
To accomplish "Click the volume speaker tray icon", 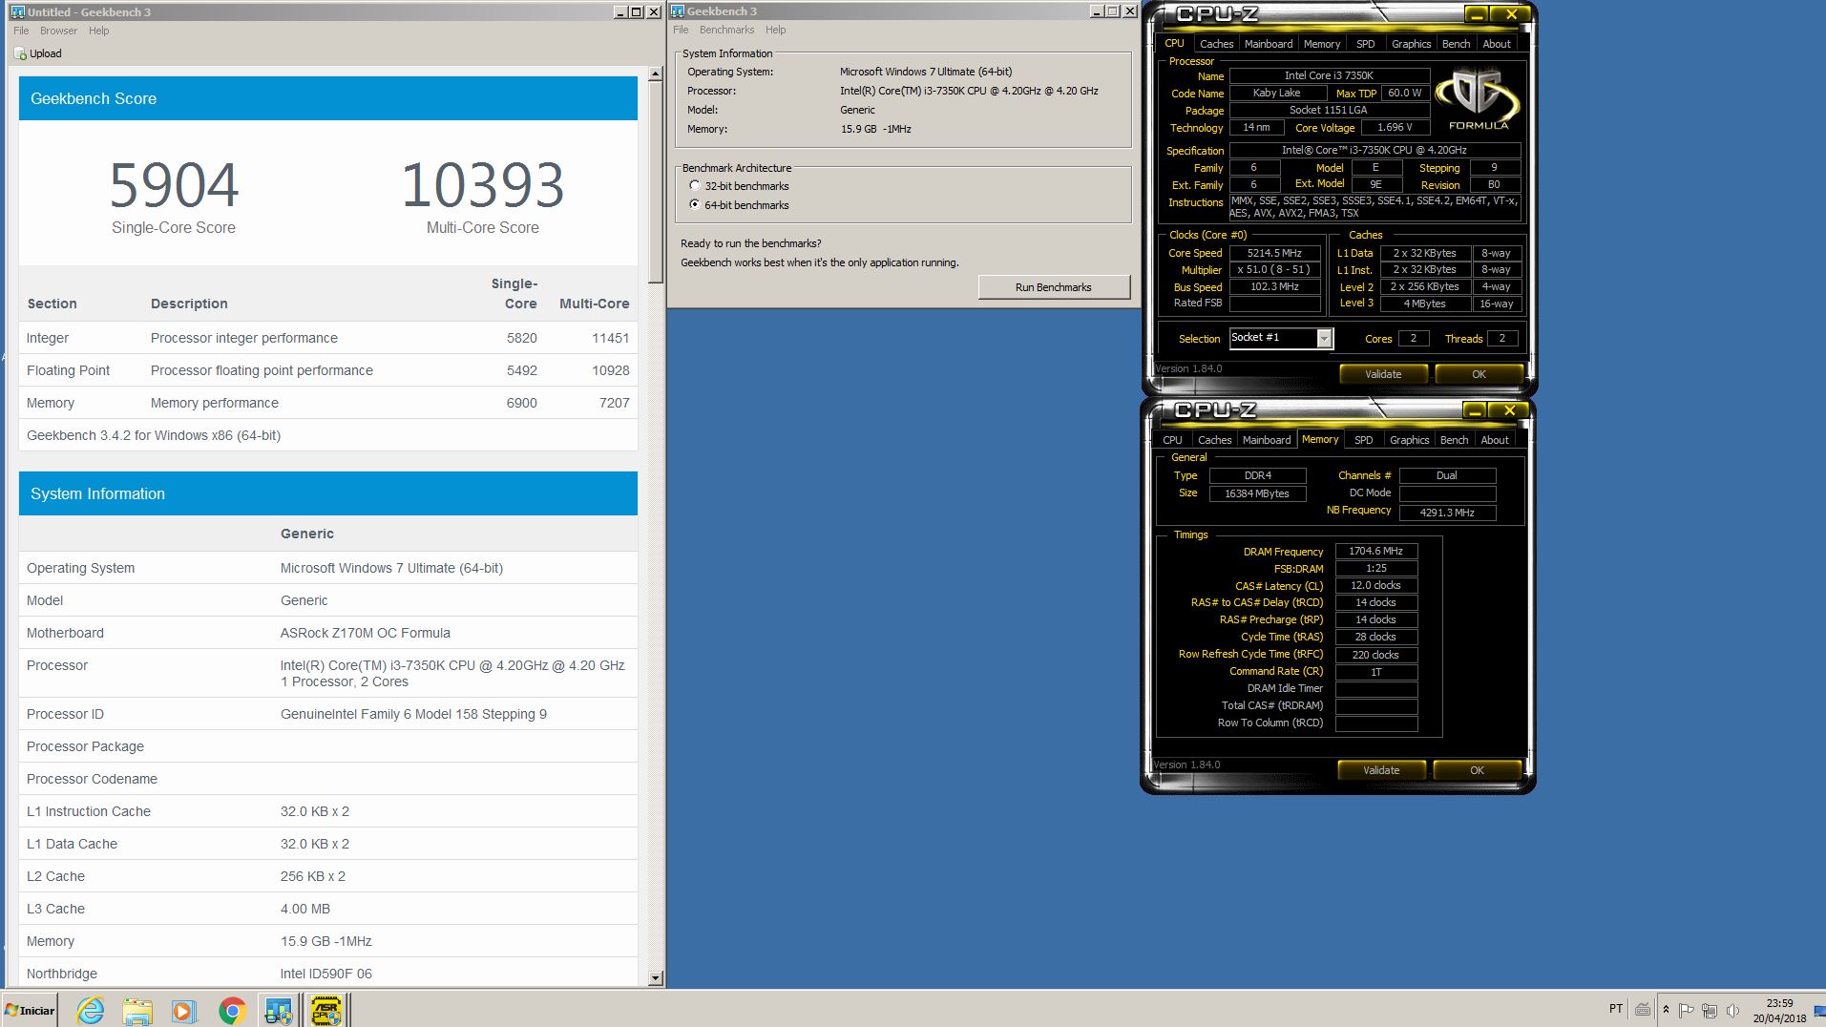I will [1732, 1010].
